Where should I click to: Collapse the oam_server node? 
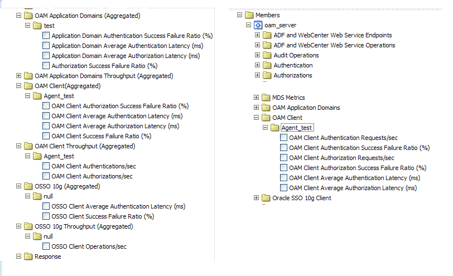pyautogui.click(x=248, y=25)
